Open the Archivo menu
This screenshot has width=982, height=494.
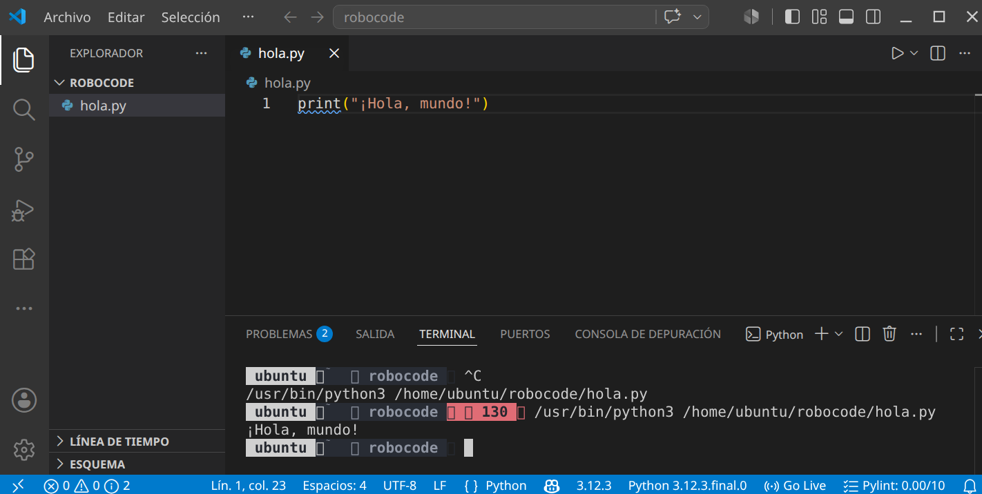pyautogui.click(x=67, y=17)
